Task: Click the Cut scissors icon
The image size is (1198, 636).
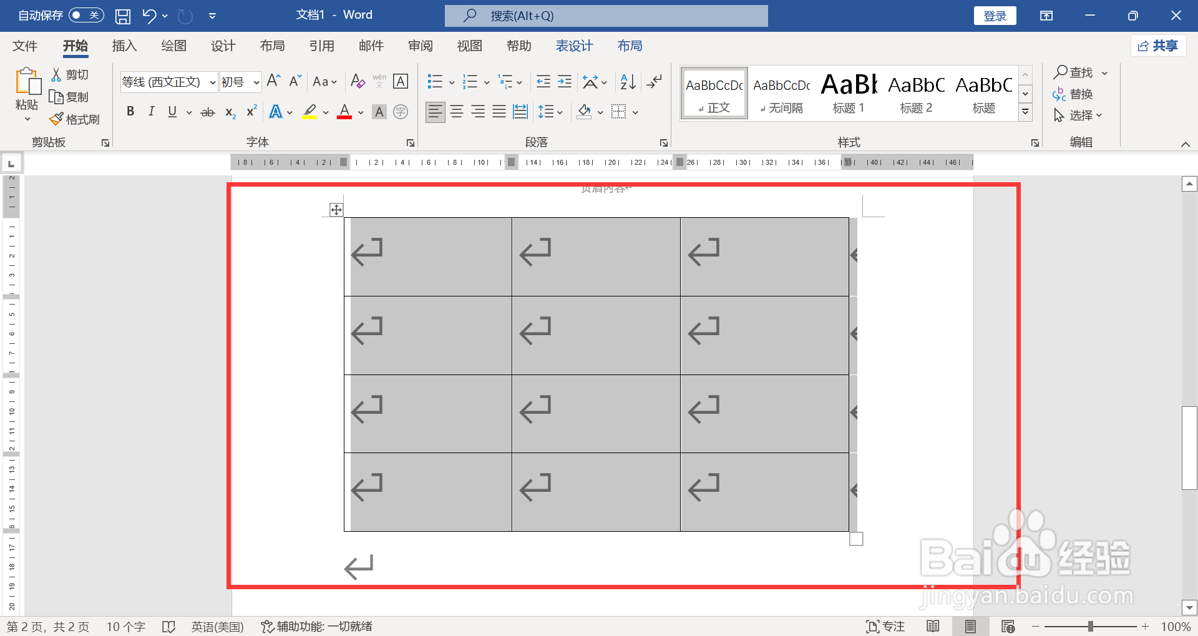Action: [x=56, y=74]
